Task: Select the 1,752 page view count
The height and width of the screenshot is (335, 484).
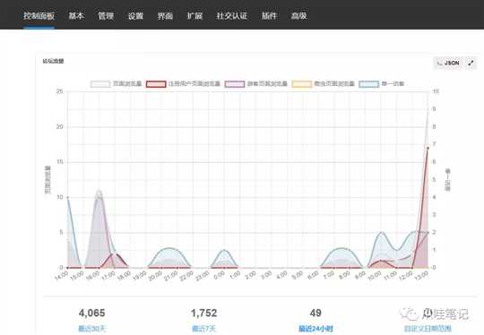Action: (203, 313)
